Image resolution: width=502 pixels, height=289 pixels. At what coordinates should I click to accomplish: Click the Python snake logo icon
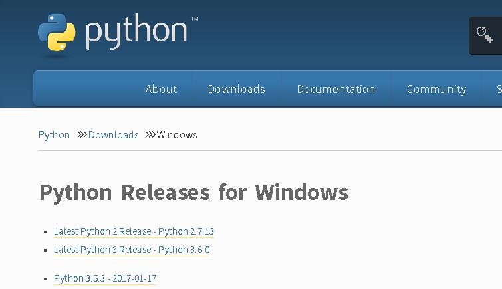tap(57, 33)
